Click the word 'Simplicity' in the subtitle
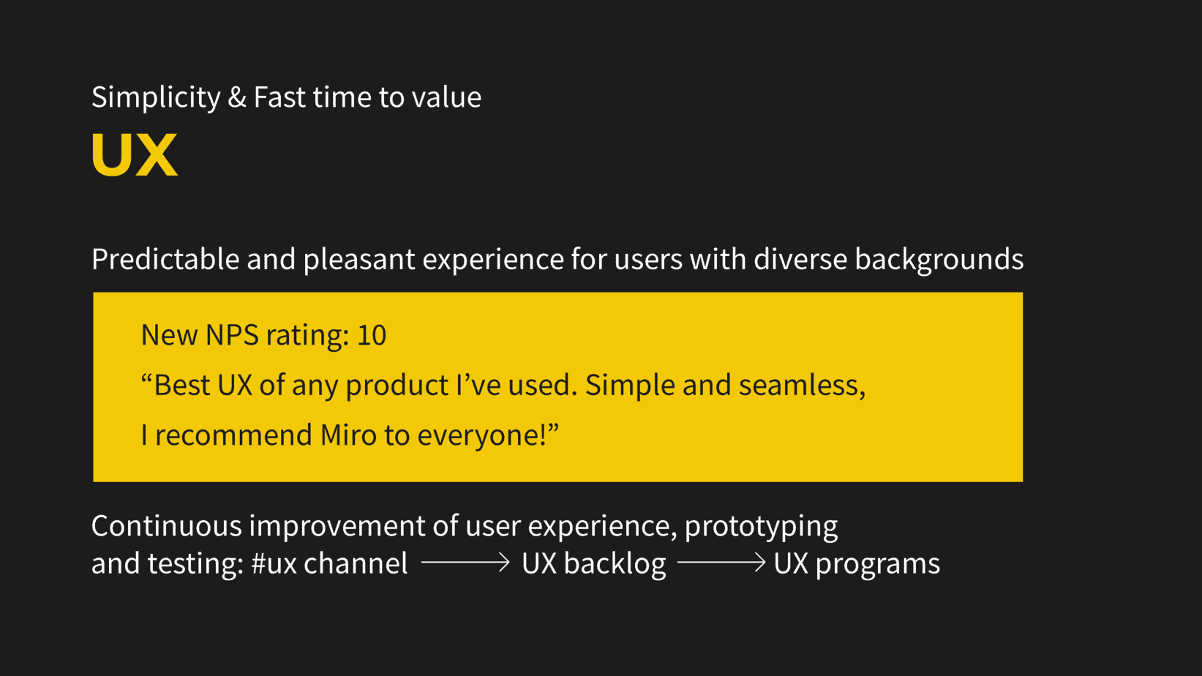This screenshot has width=1202, height=676. tap(156, 97)
